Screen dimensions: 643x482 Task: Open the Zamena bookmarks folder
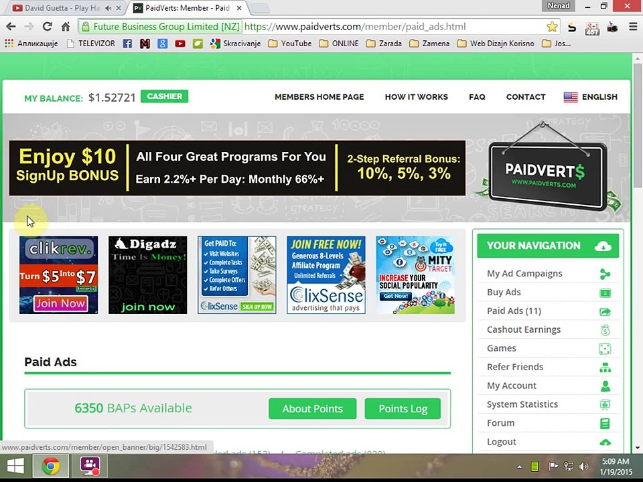point(429,44)
